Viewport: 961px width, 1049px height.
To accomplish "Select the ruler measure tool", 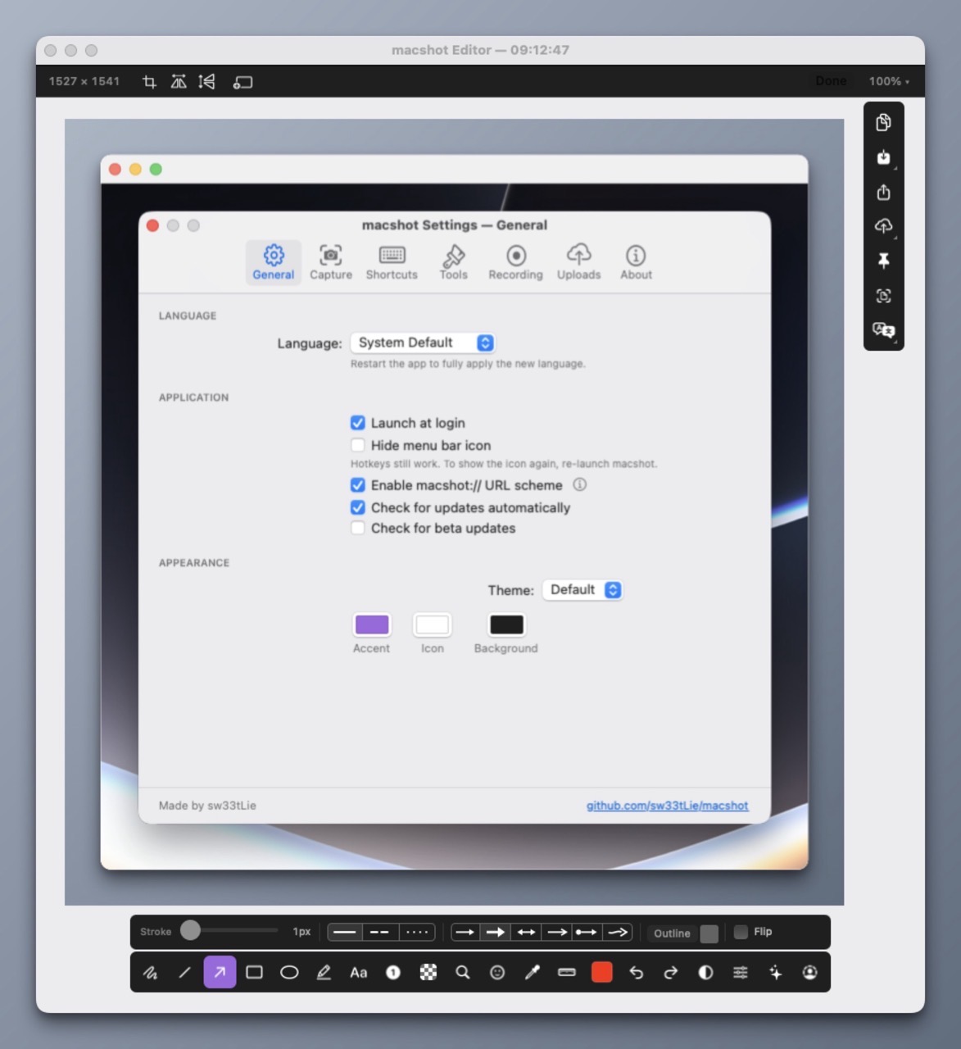I will [567, 973].
